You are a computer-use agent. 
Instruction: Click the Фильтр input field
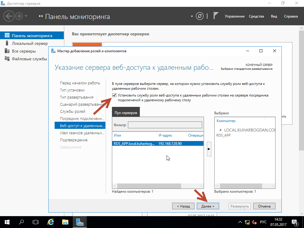coord(165,125)
